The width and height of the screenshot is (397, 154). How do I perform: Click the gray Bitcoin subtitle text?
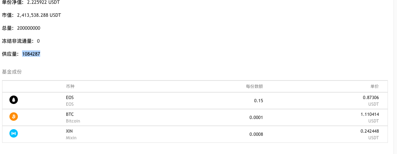click(73, 121)
